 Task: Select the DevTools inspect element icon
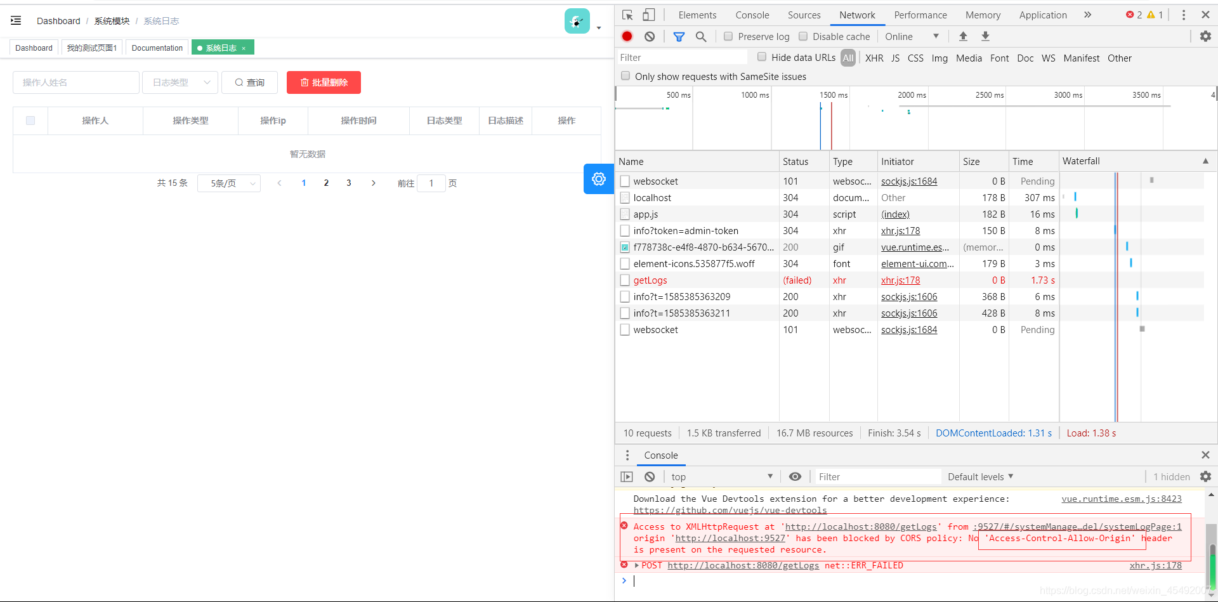pos(627,15)
